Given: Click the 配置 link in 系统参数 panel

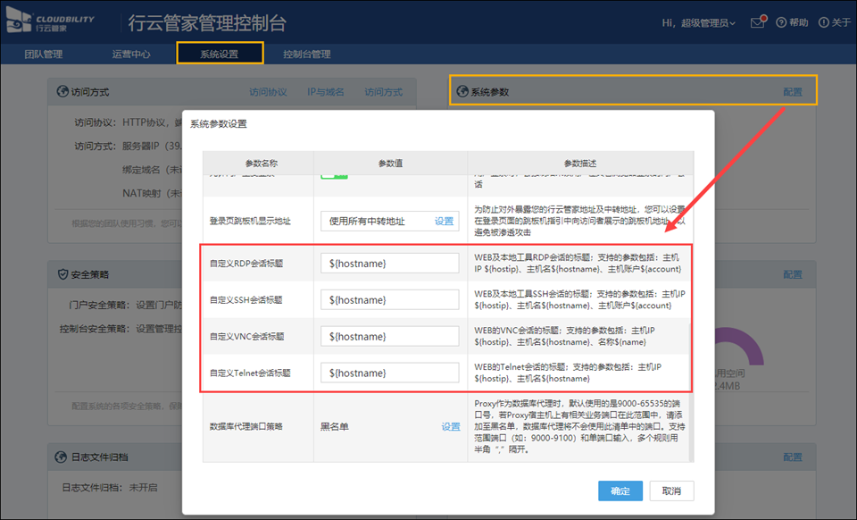Looking at the screenshot, I should point(792,92).
